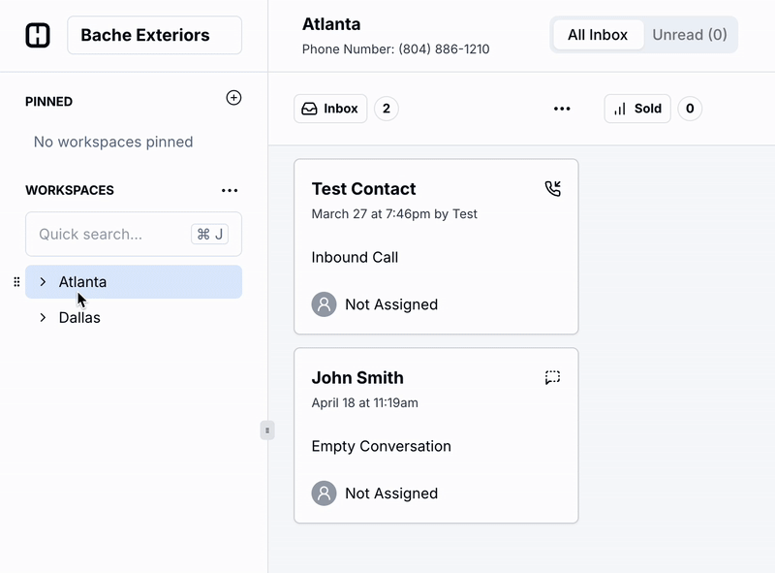This screenshot has height=573, width=775.
Task: Click the Bache Exteriors workspace name
Action: click(154, 35)
